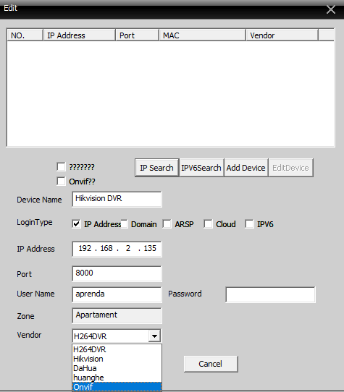Pick DaHua in the vendor list
This screenshot has width=344, height=392.
coord(117,368)
